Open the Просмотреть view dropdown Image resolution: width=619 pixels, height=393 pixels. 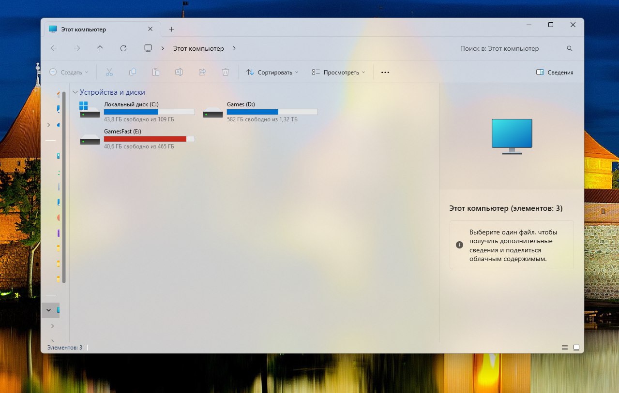(x=338, y=73)
